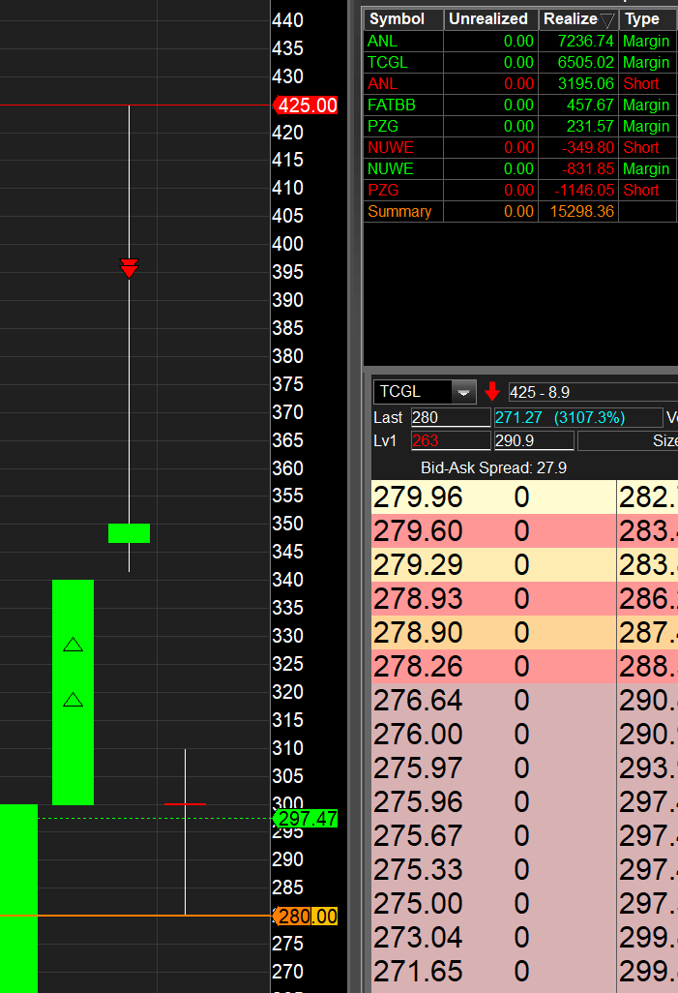
Task: Click the 275.33 bid in Level 2
Action: coord(418,869)
